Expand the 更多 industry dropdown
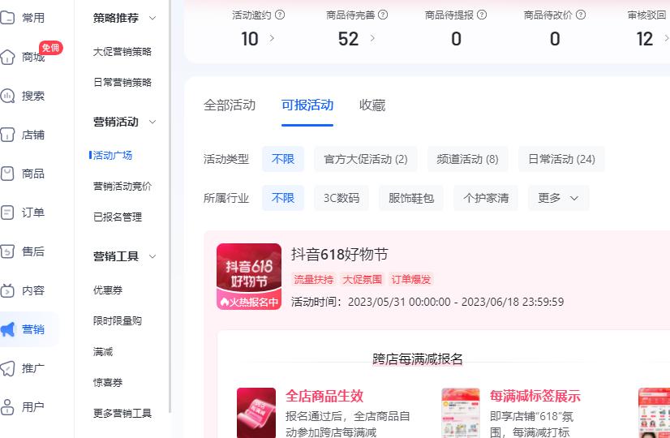670x438 pixels. click(x=558, y=198)
